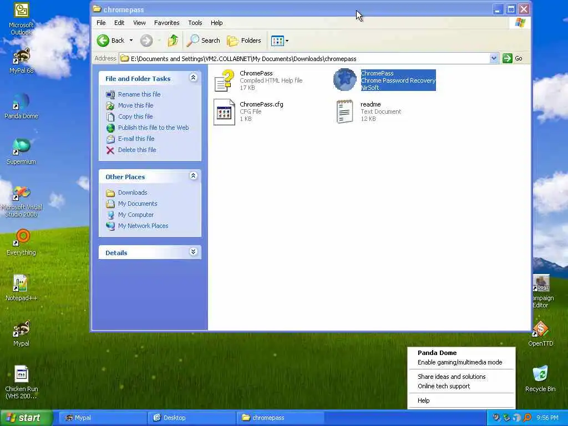Image resolution: width=568 pixels, height=426 pixels.
Task: Click the Go button
Action: pyautogui.click(x=513, y=58)
